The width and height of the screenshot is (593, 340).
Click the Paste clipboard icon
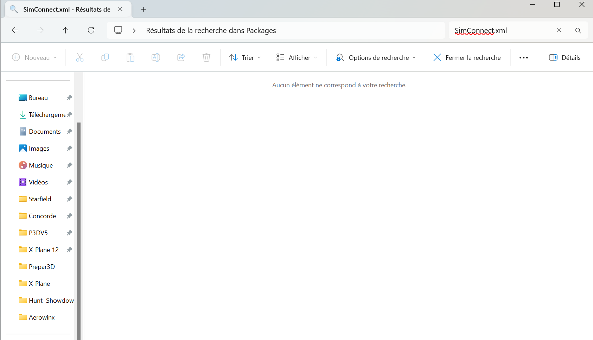tap(130, 57)
